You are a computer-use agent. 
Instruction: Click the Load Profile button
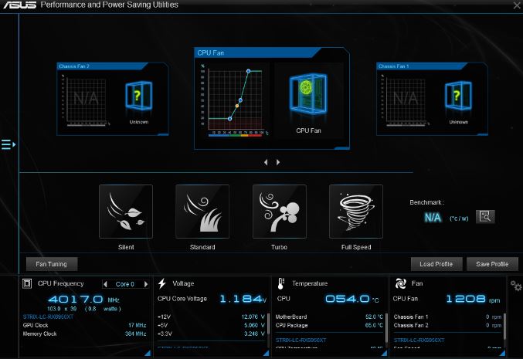point(436,264)
